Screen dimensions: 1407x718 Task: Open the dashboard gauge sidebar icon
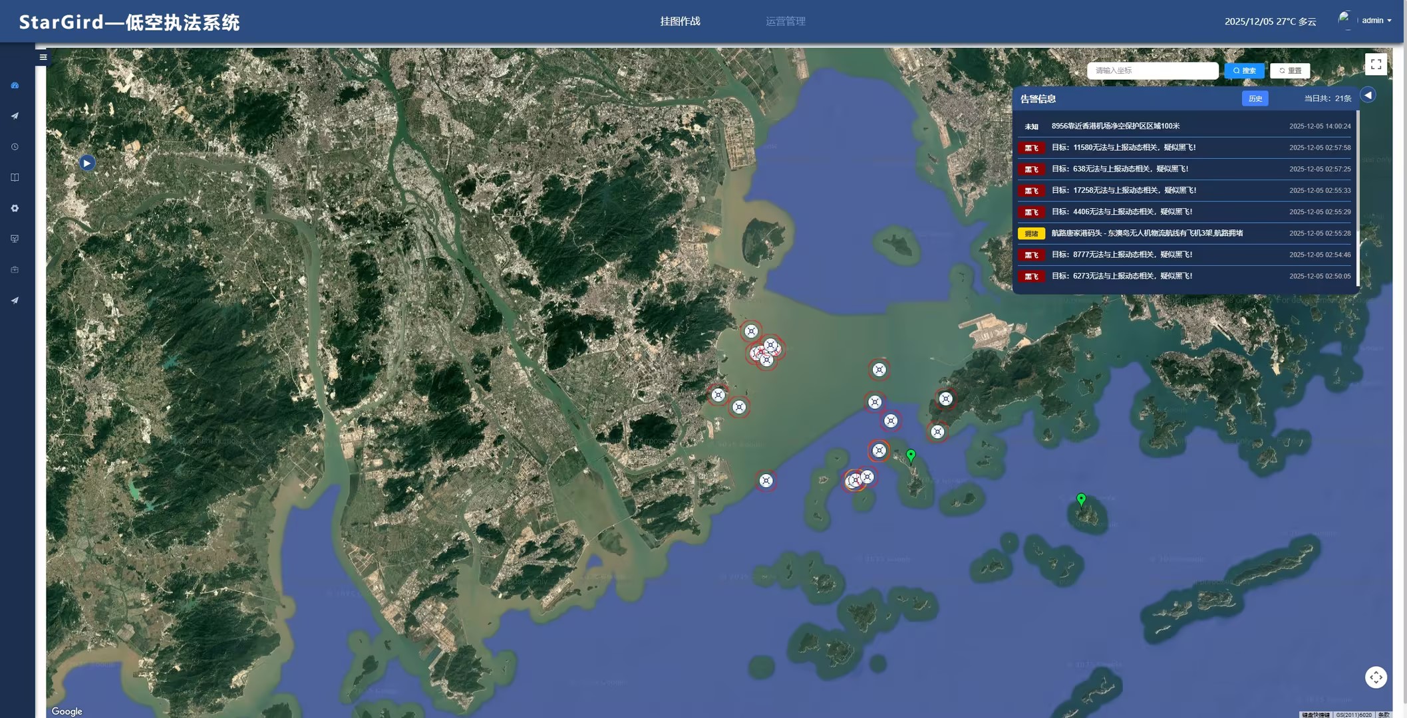pyautogui.click(x=15, y=85)
